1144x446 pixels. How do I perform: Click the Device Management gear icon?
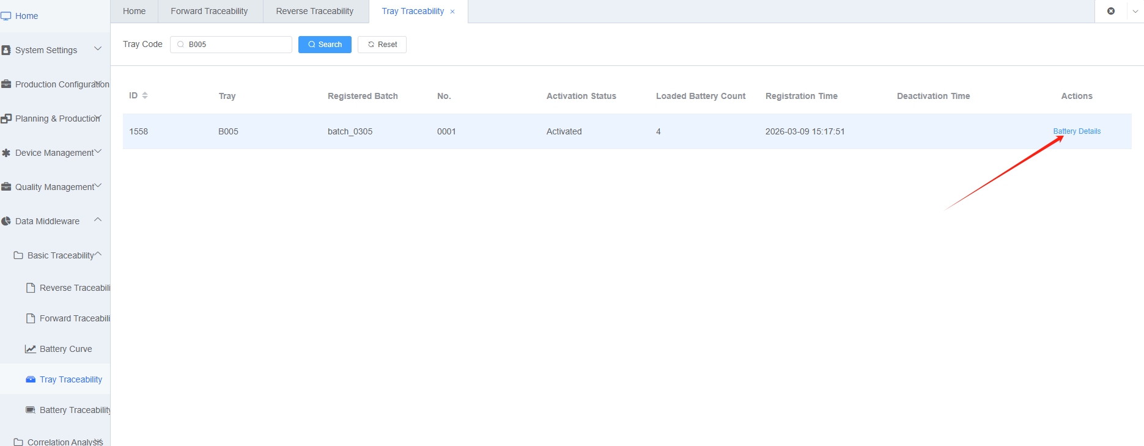[x=6, y=153]
